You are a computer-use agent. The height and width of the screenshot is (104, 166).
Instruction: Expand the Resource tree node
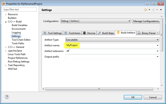coord(6,14)
